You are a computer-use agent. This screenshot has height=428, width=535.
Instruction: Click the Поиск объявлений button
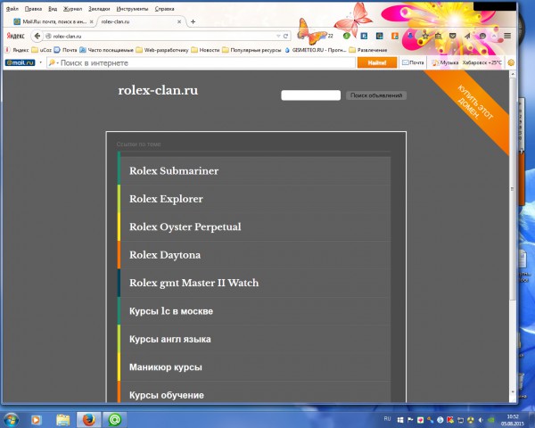pyautogui.click(x=376, y=95)
